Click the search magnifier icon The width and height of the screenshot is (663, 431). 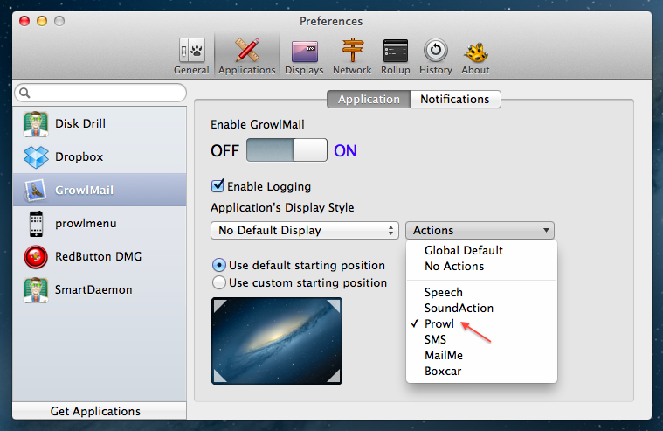(x=24, y=93)
